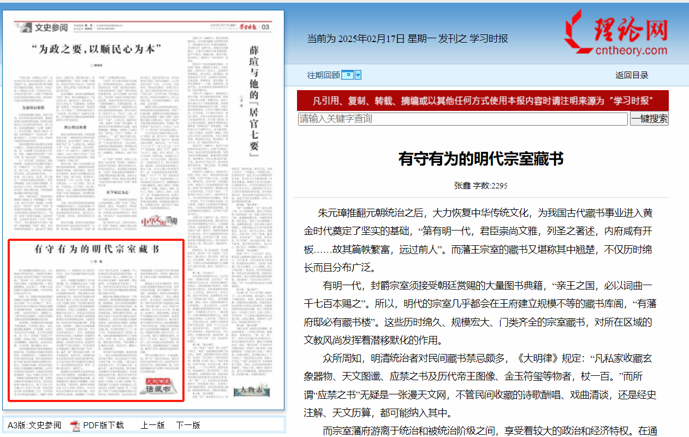Click the 往期回顾 label
The height and width of the screenshot is (437, 689).
pyautogui.click(x=323, y=75)
